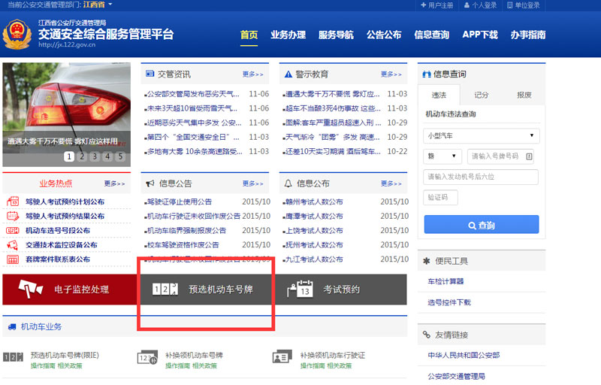Click the 警示教育 warning triangle icon
601x385 pixels.
[x=288, y=74]
